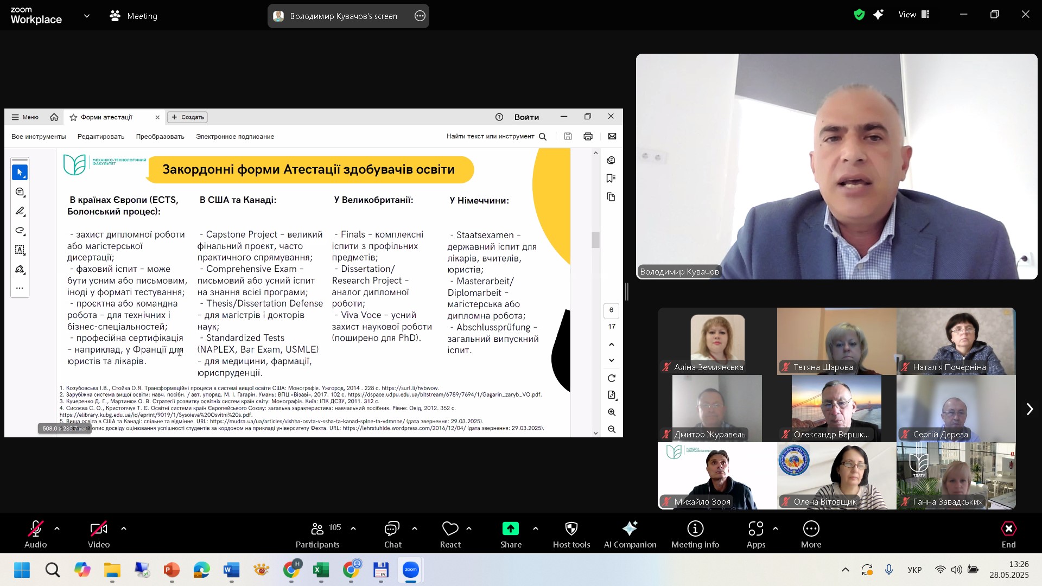This screenshot has width=1042, height=586.
Task: Open the Participants list
Action: [x=318, y=534]
